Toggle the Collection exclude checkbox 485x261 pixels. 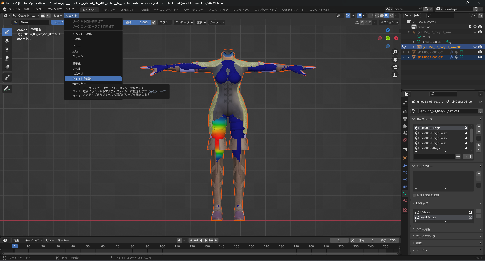(x=470, y=27)
